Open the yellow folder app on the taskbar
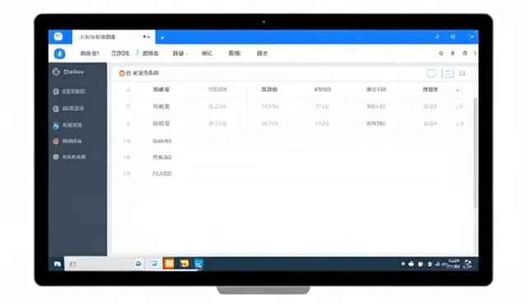527x303 pixels. 184,263
